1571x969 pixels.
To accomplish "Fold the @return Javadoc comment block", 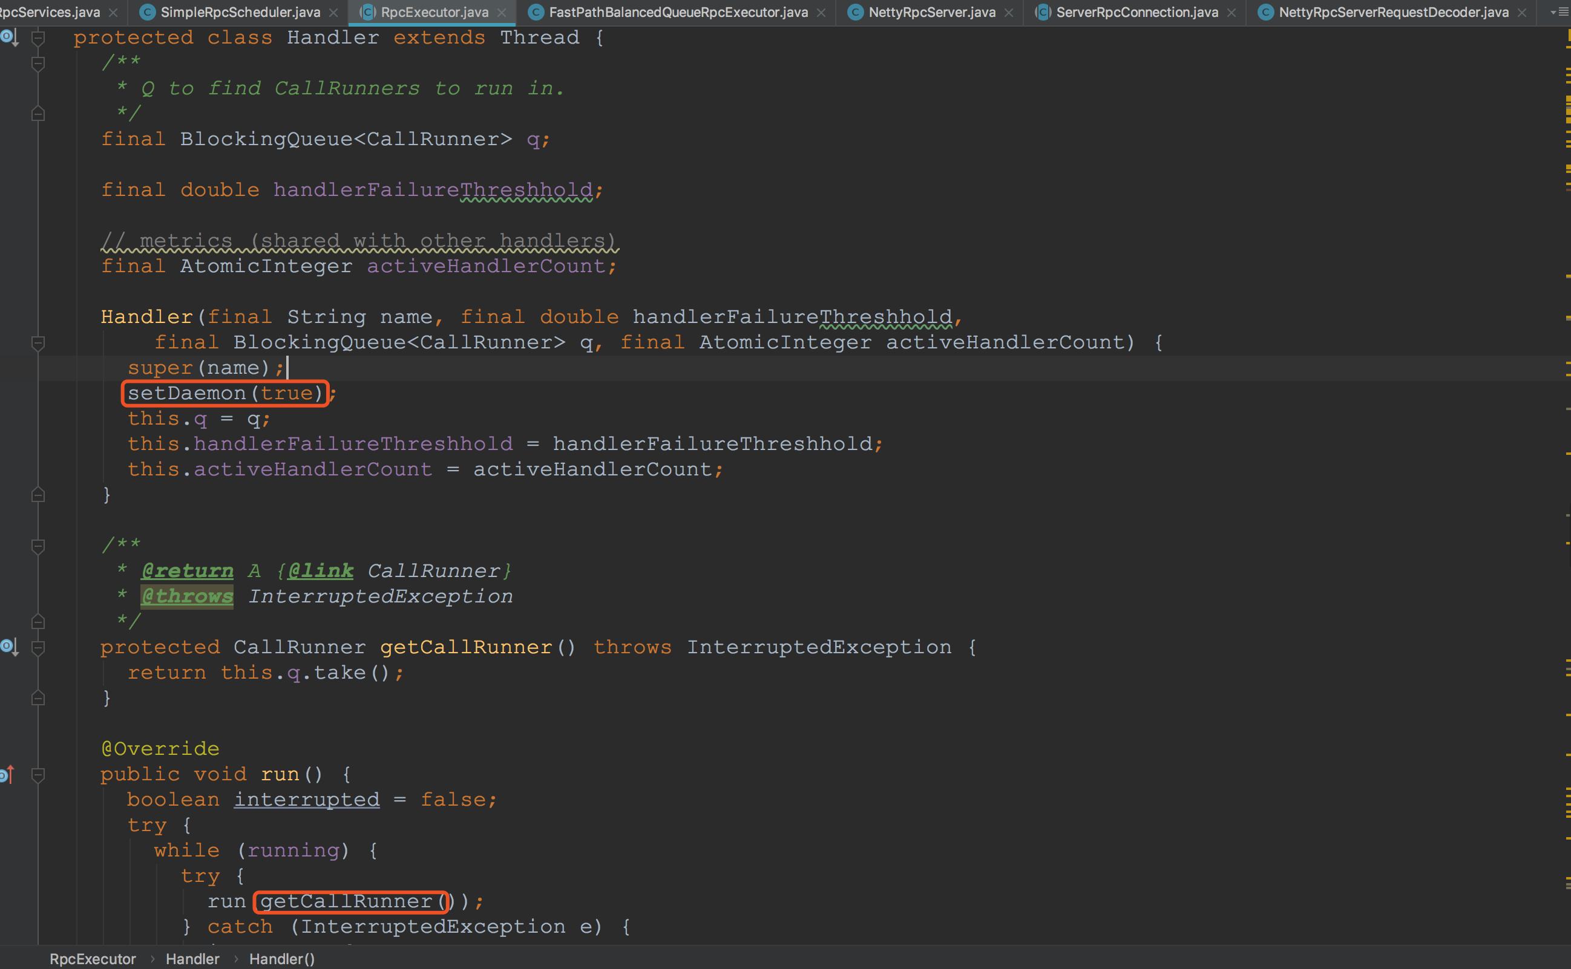I will coord(38,546).
